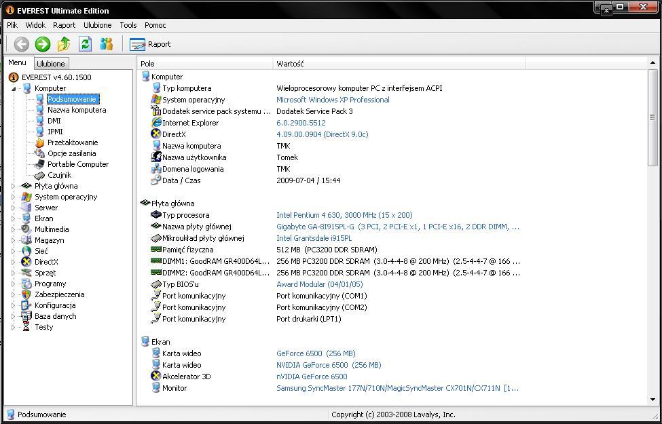Open the Widok menu
Screen dimensions: 662x424
[x=35, y=25]
